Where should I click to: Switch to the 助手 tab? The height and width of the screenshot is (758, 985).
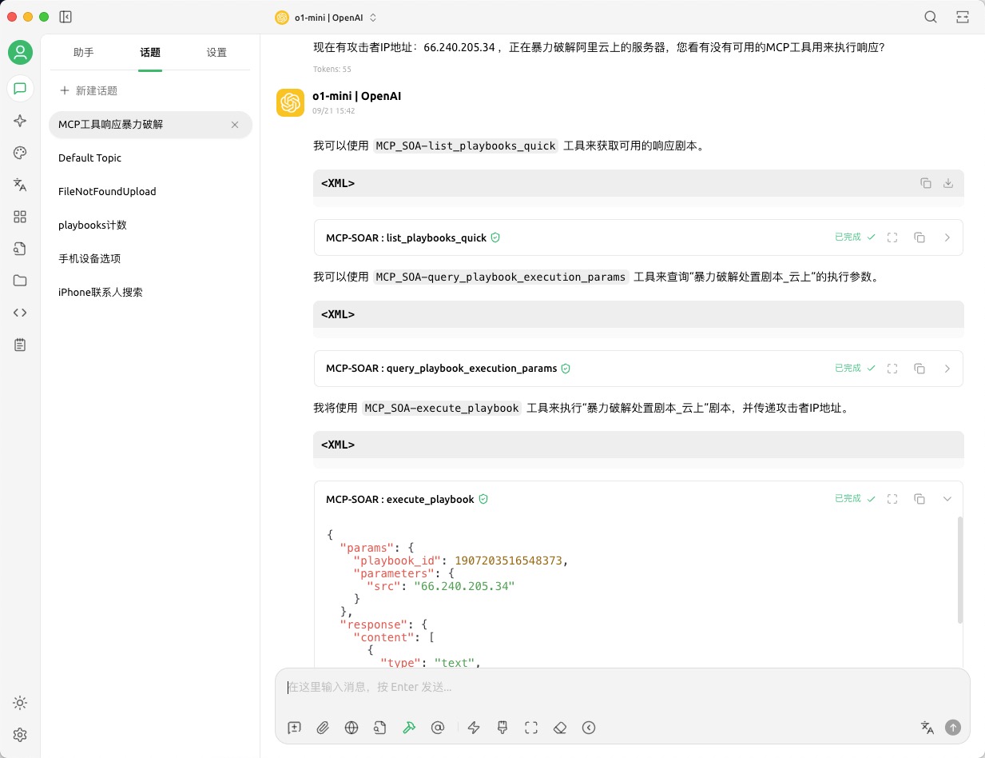(x=84, y=53)
